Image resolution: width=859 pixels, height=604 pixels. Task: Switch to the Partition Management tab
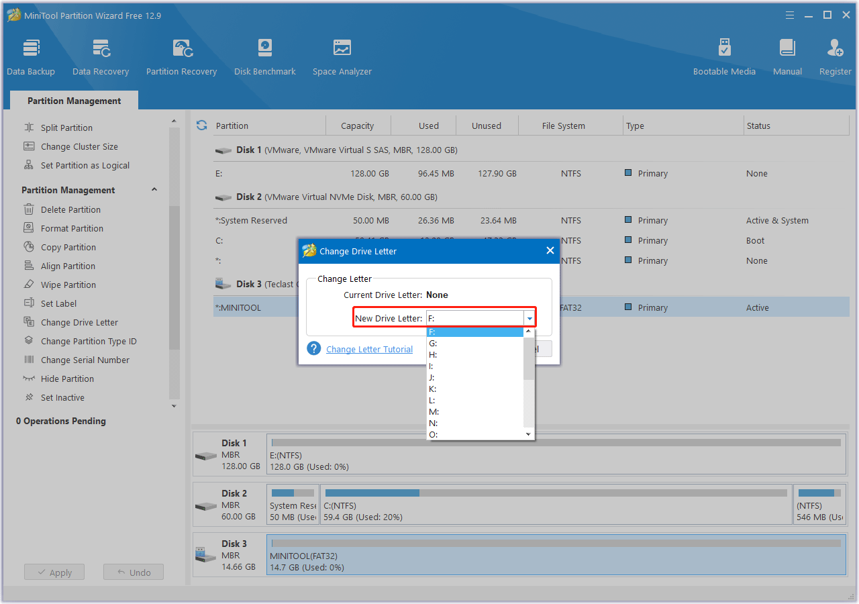(x=74, y=100)
